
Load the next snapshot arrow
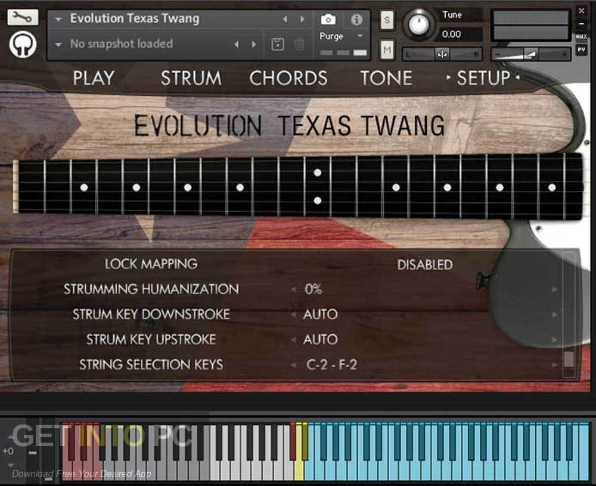coord(254,45)
